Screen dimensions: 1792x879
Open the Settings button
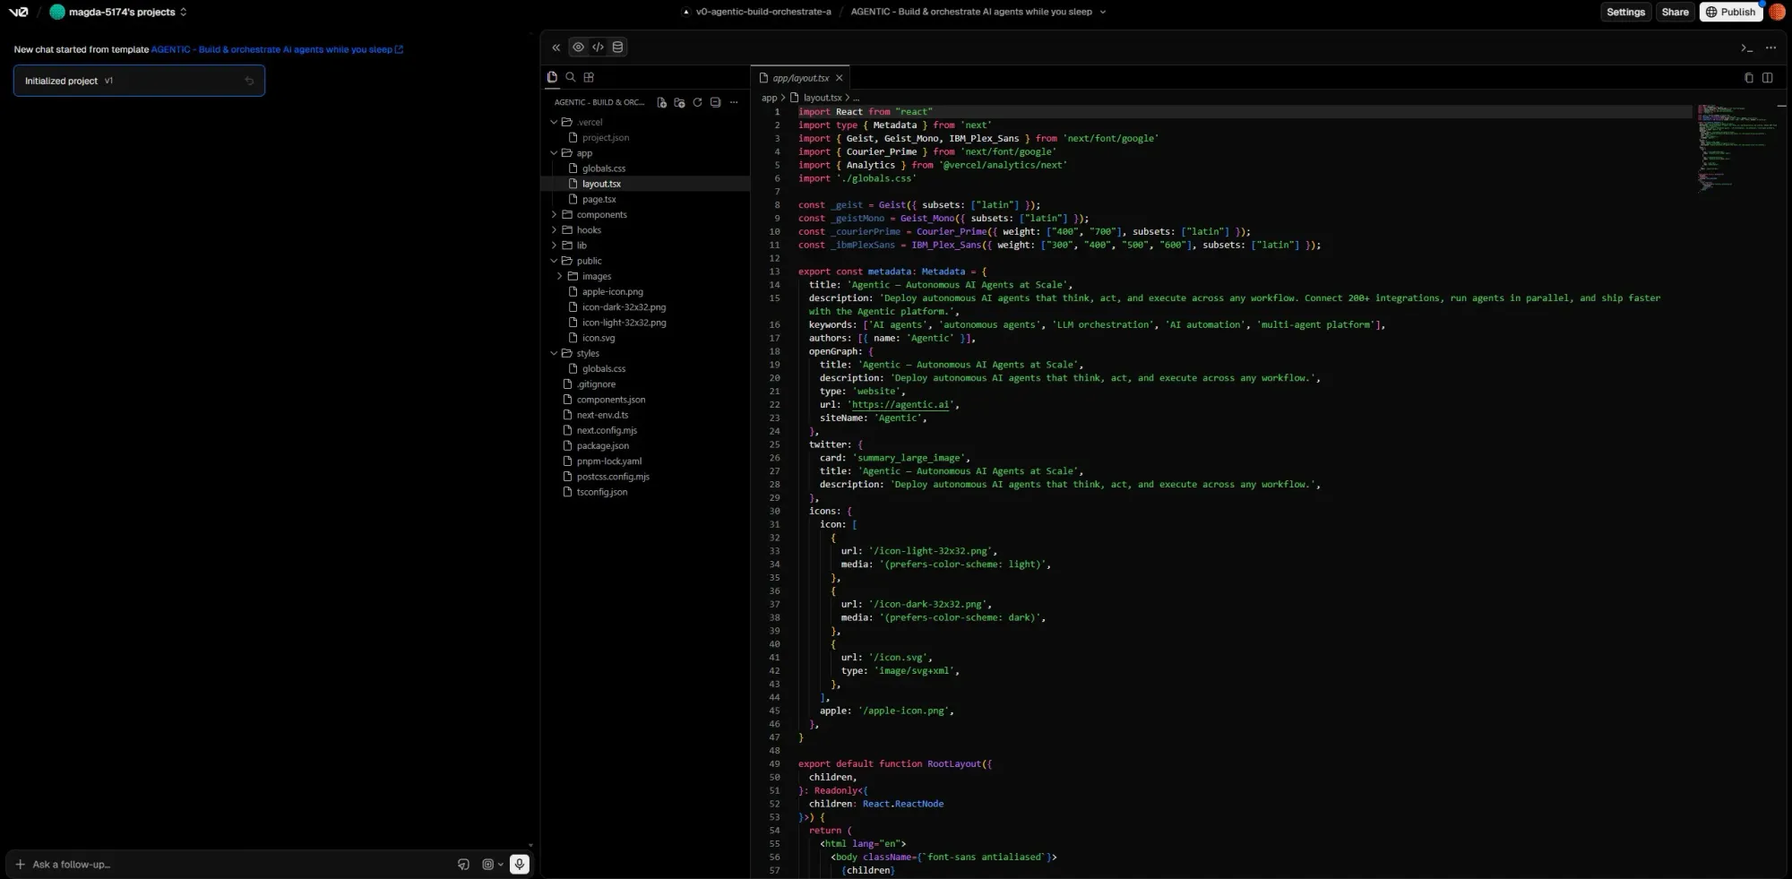pos(1625,12)
